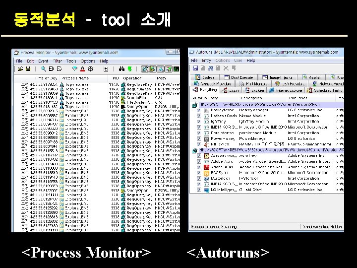Image resolution: width=357 pixels, height=268 pixels.
Task: Select the CreateFile operation row
Action: click(x=97, y=98)
